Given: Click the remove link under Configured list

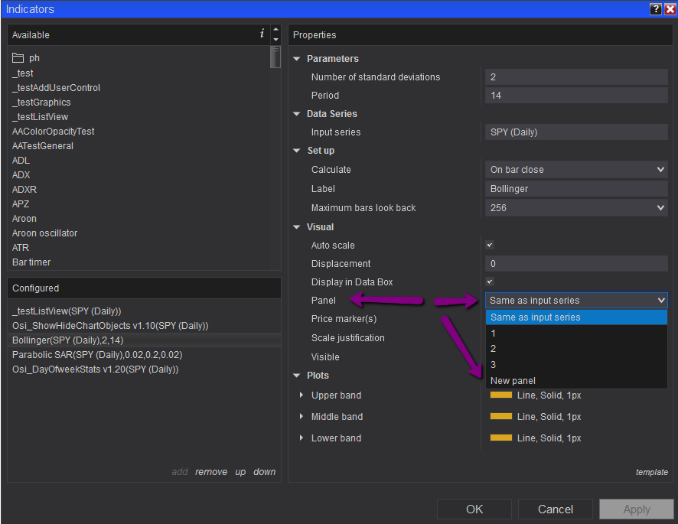Looking at the screenshot, I should (x=210, y=472).
